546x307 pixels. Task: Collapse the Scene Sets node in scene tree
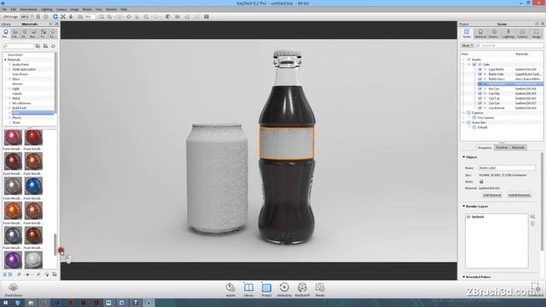tap(463, 123)
